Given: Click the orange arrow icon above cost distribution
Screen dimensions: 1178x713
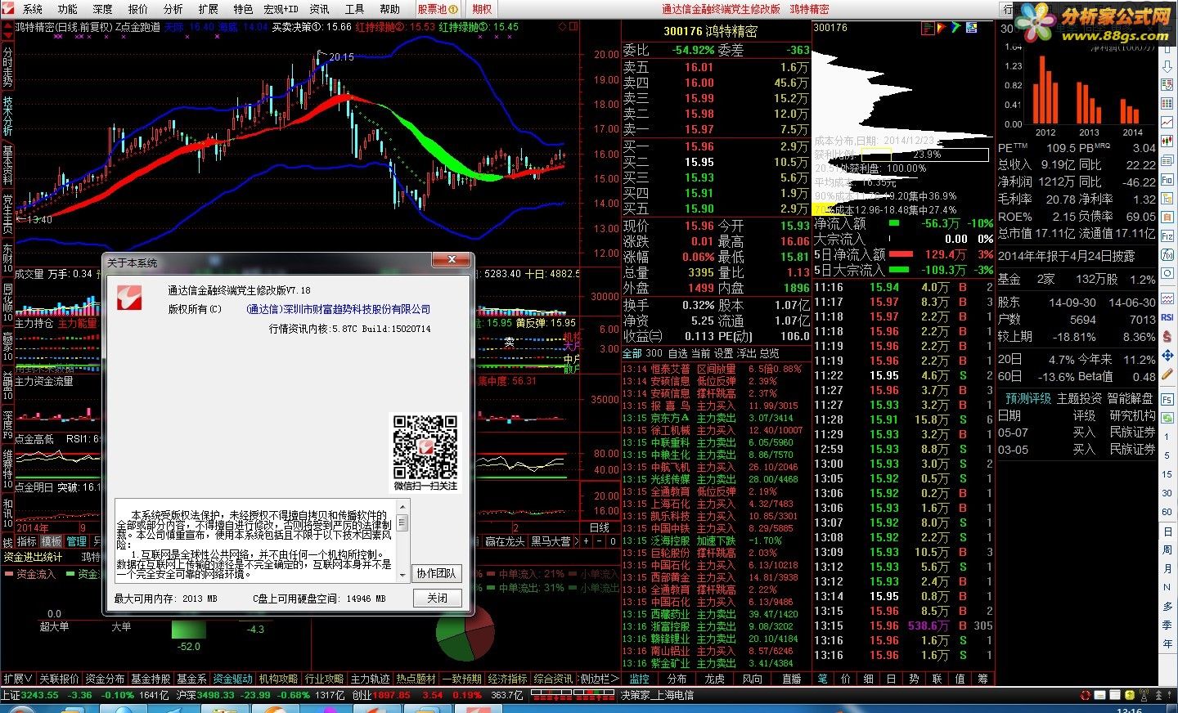Looking at the screenshot, I should pyautogui.click(x=942, y=28).
